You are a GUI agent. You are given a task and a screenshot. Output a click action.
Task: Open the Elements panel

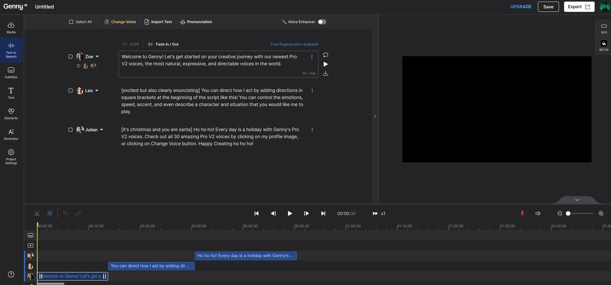click(11, 114)
